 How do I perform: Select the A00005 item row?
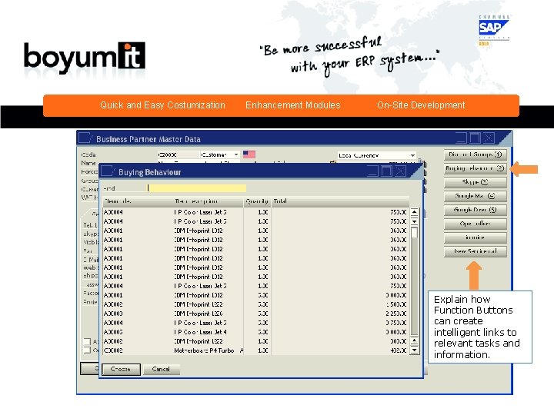tap(255, 332)
